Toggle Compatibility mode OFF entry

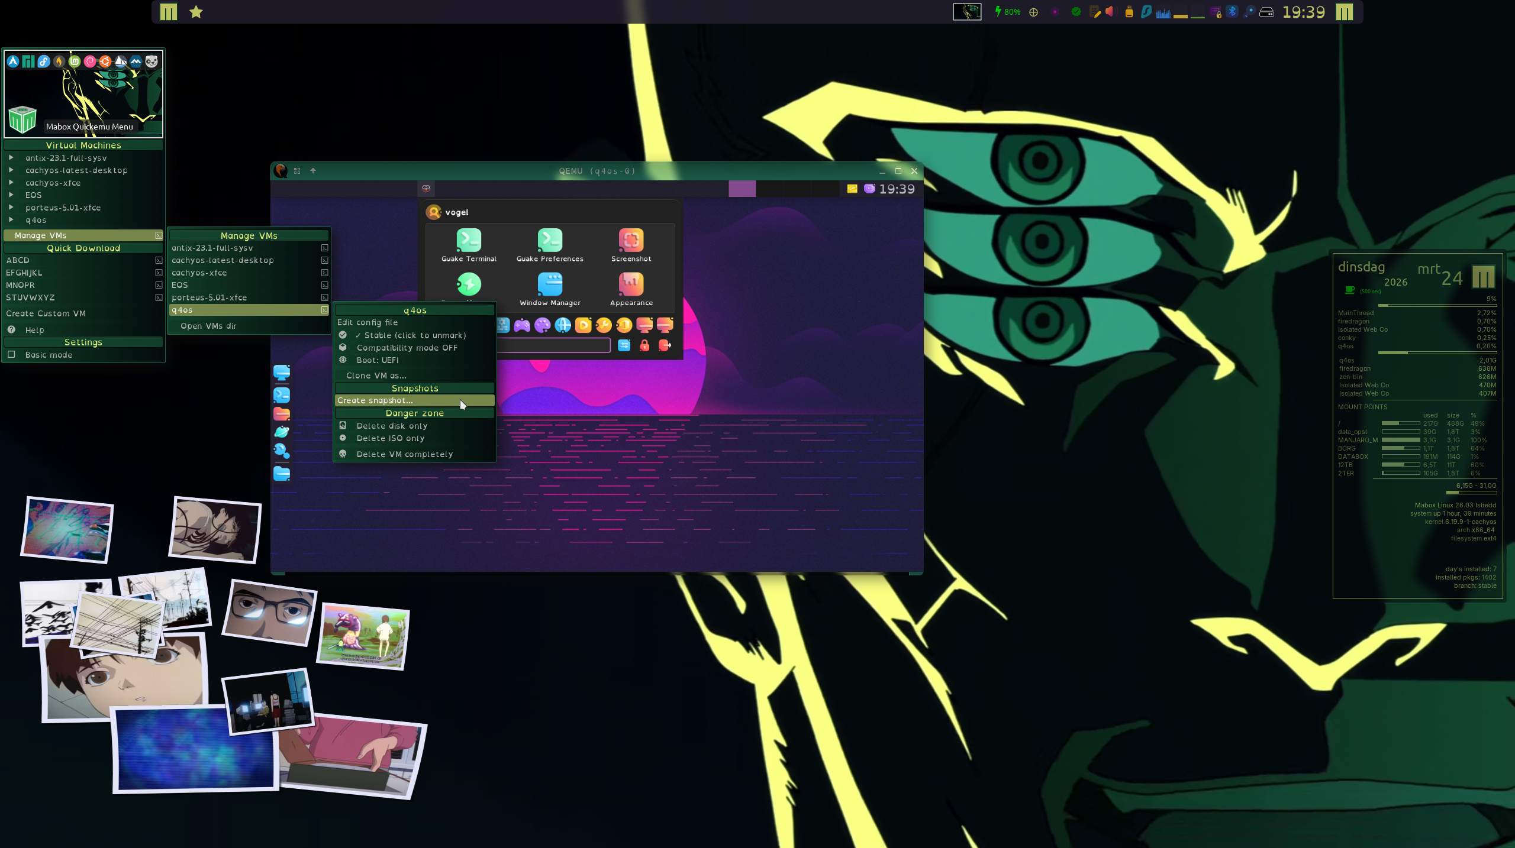pyautogui.click(x=407, y=348)
